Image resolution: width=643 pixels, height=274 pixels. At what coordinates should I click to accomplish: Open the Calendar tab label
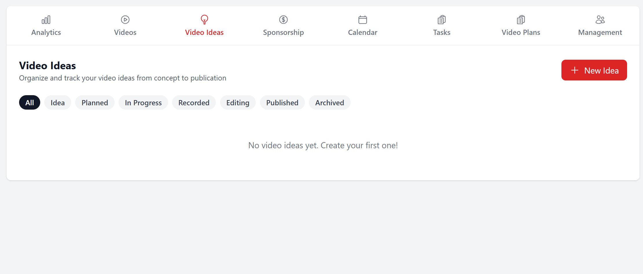(363, 32)
